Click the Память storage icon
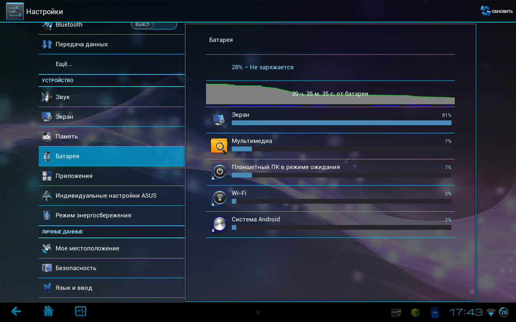Viewport: 516px width, 322px height. tap(47, 136)
